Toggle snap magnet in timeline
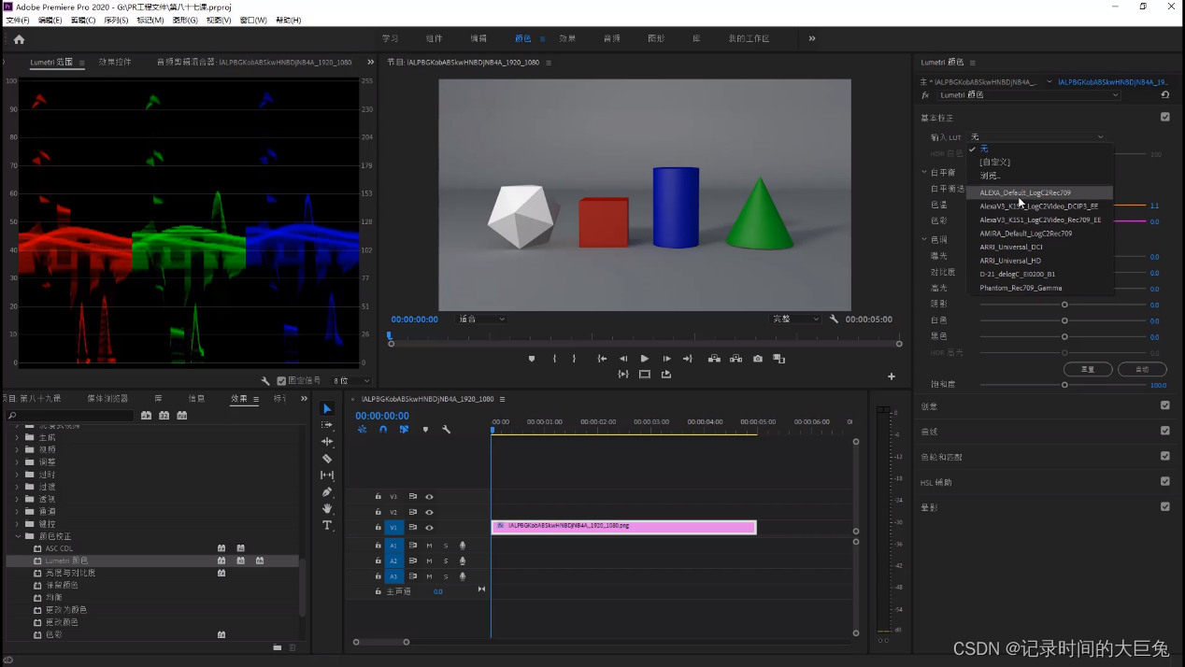 tap(383, 430)
